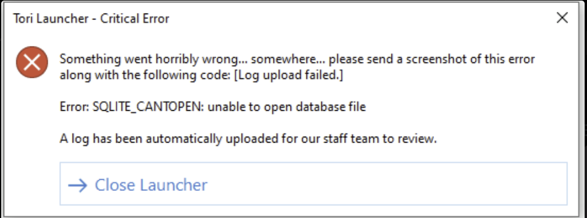Click empty space inside Close Launcher button
The image size is (587, 218).
coord(386,184)
